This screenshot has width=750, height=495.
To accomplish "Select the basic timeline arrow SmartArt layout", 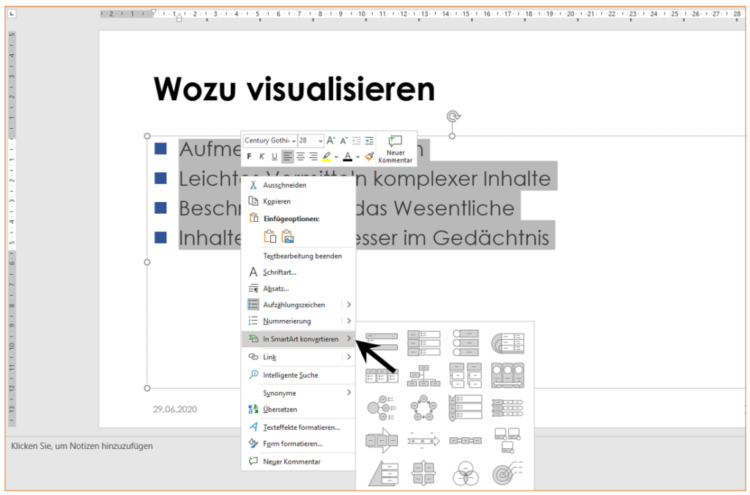I will (x=423, y=440).
